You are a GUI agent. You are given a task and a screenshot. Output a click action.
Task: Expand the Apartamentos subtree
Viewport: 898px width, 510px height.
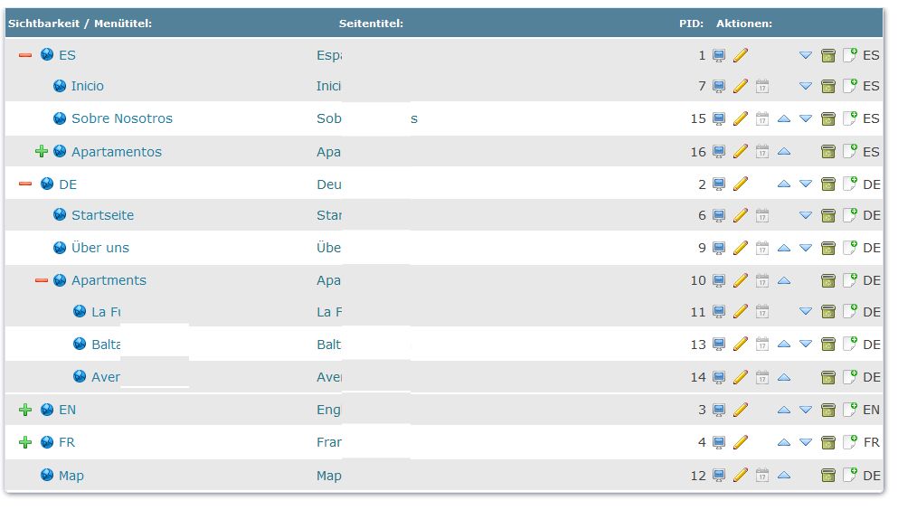[x=41, y=151]
